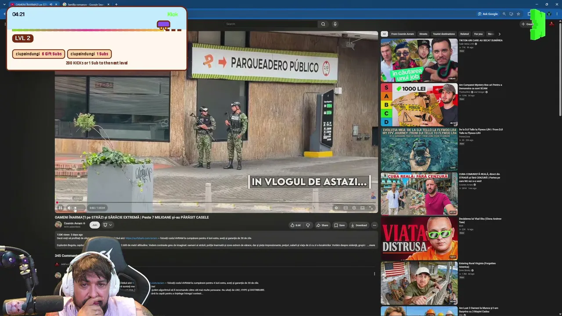562x316 pixels.
Task: Switch to the familia romanov Google Search tab
Action: click(x=86, y=4)
